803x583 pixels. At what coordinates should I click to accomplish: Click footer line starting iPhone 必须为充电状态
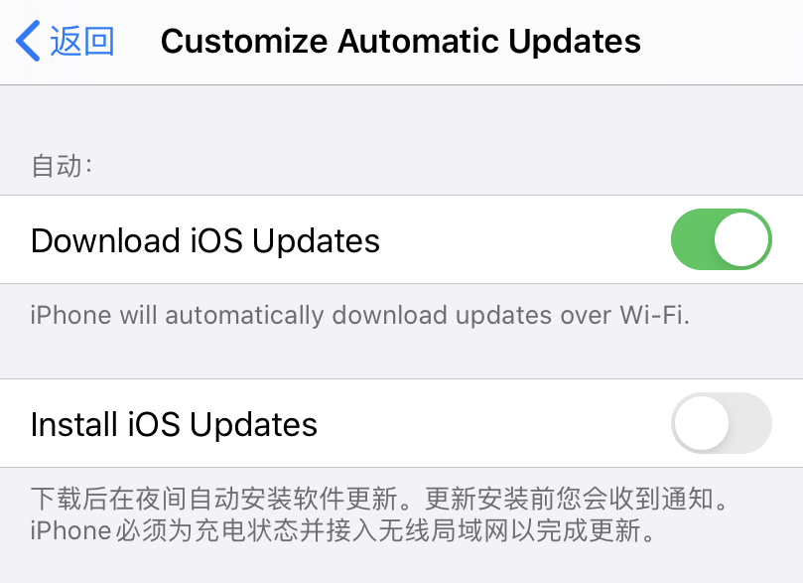pyautogui.click(x=342, y=530)
